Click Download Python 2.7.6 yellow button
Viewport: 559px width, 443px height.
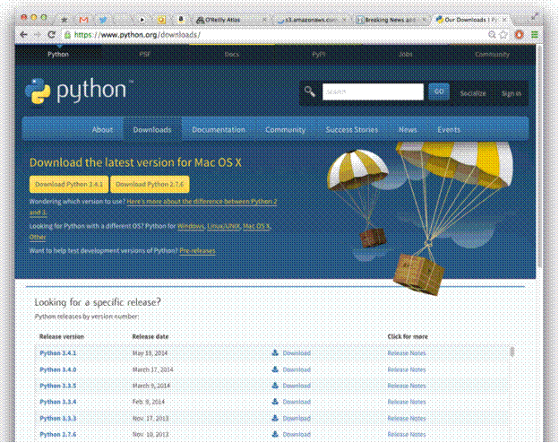click(x=150, y=184)
